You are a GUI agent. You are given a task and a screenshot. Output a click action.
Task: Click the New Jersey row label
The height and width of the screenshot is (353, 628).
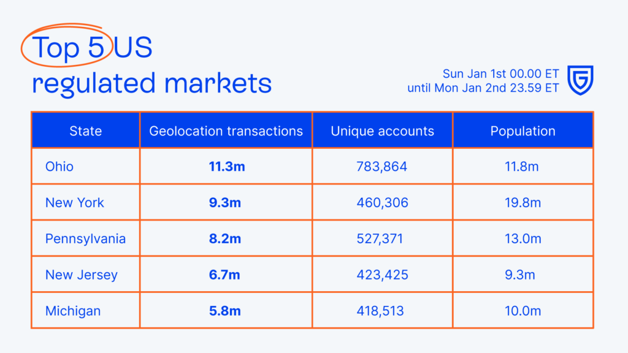(81, 275)
